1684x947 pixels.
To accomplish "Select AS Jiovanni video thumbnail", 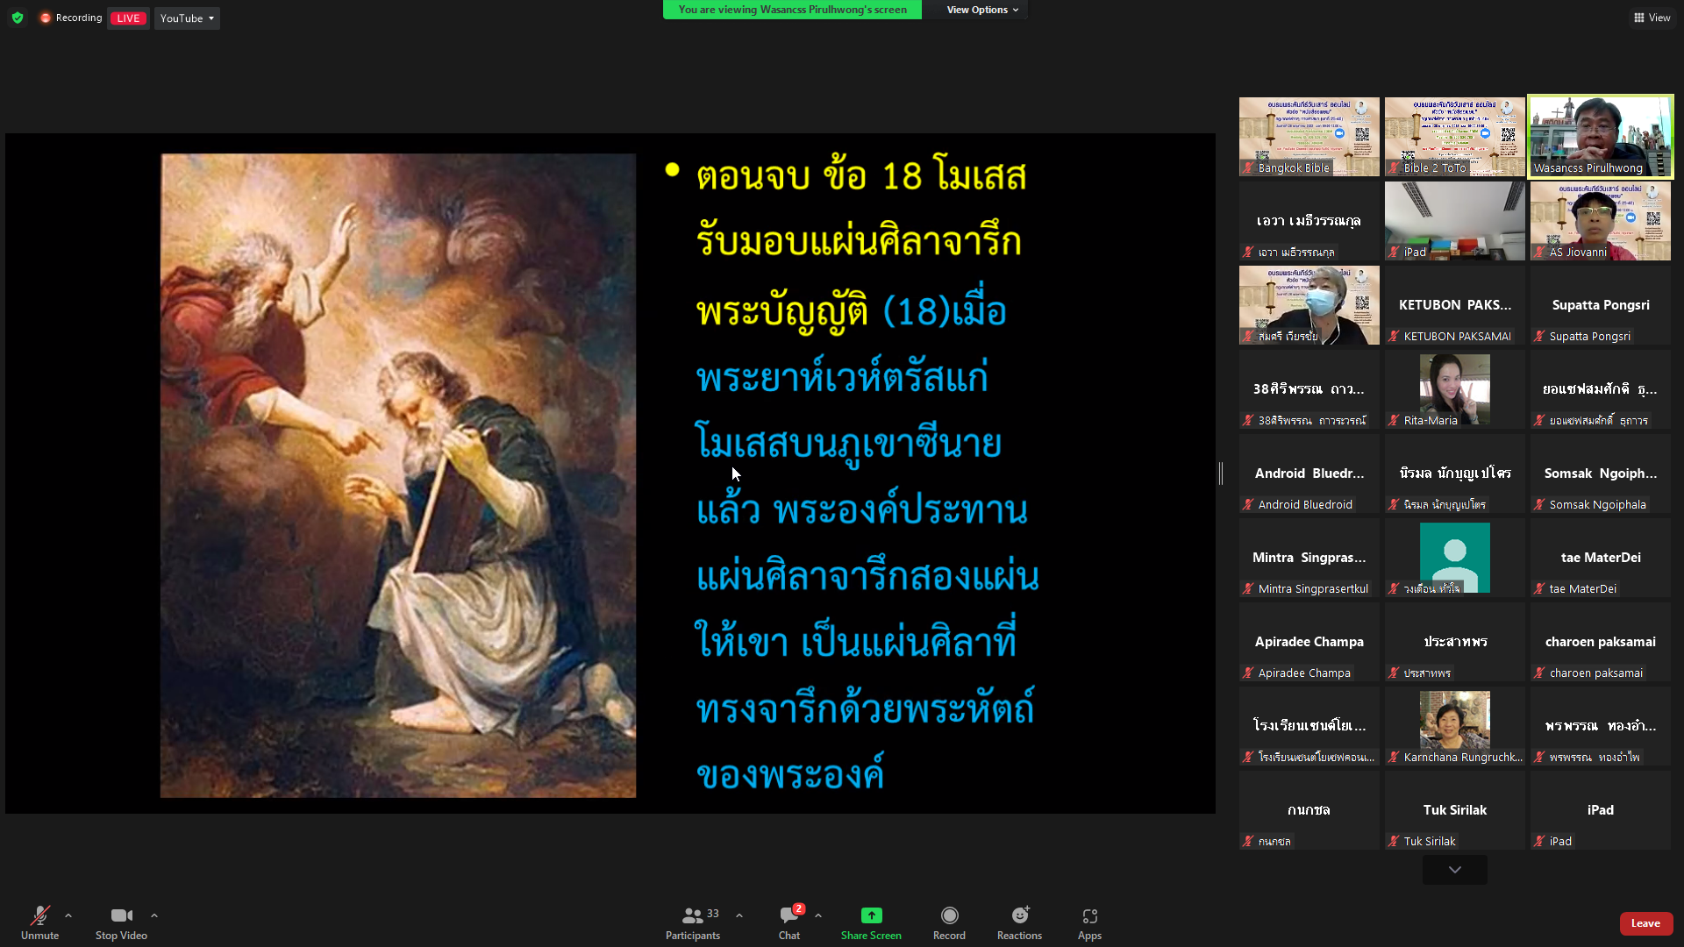I will coord(1600,221).
